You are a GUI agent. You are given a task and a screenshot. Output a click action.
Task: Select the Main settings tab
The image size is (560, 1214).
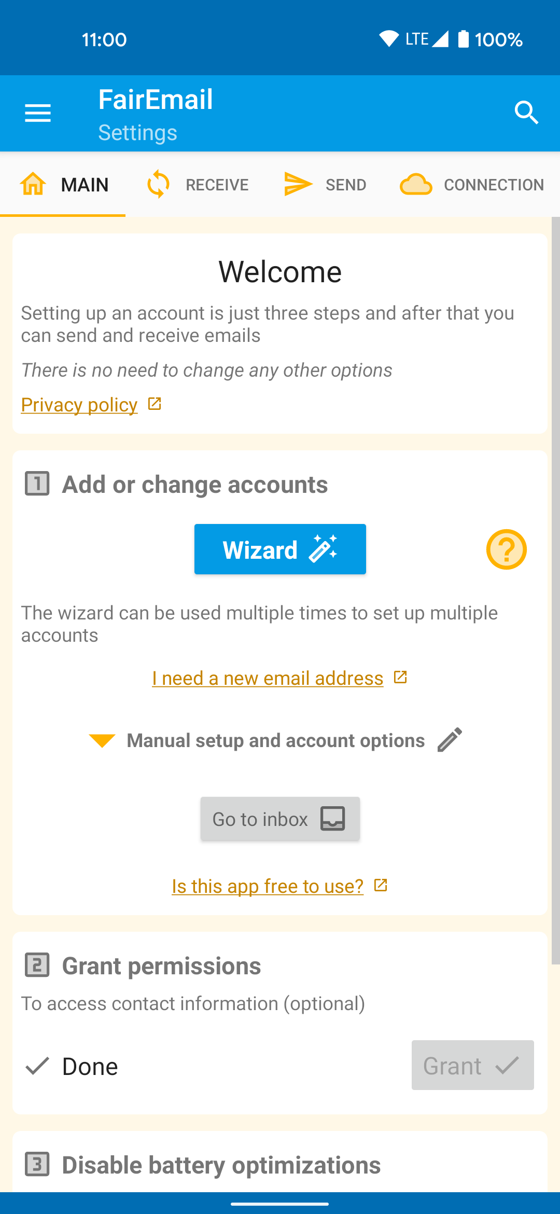64,185
